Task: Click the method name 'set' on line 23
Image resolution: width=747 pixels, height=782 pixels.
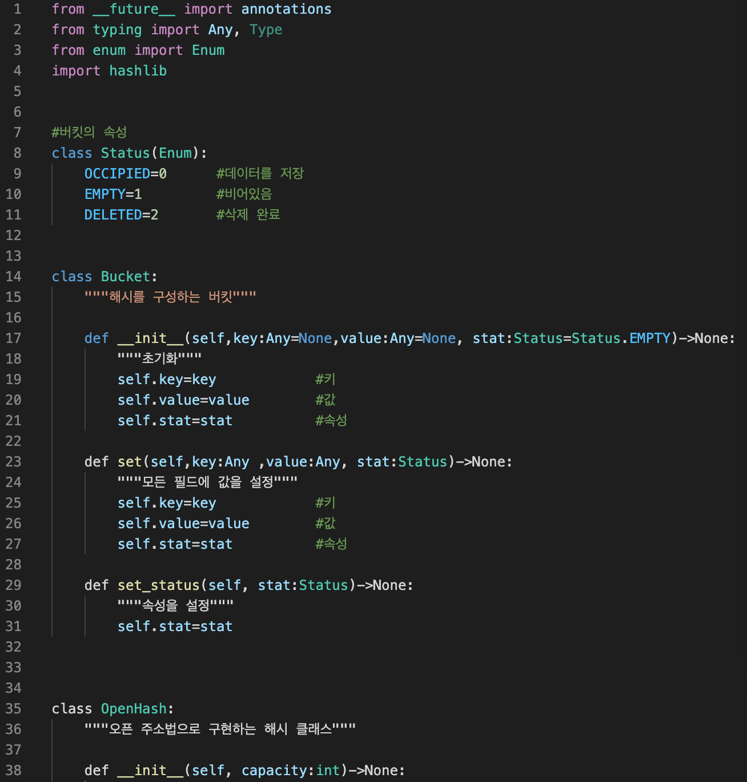Action: point(130,462)
